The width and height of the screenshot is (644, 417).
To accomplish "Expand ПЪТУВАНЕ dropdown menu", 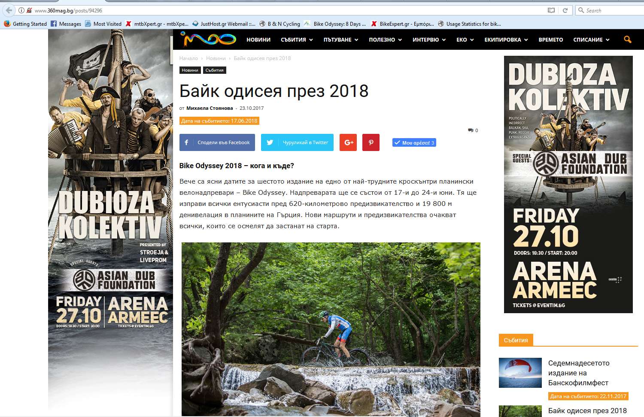I will coord(341,39).
